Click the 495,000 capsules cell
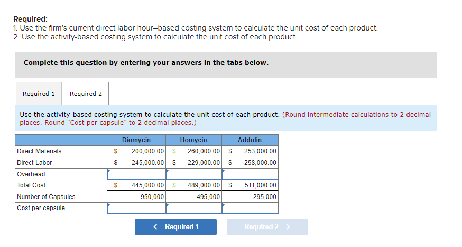Image resolution: width=462 pixels, height=247 pixels. click(x=193, y=197)
